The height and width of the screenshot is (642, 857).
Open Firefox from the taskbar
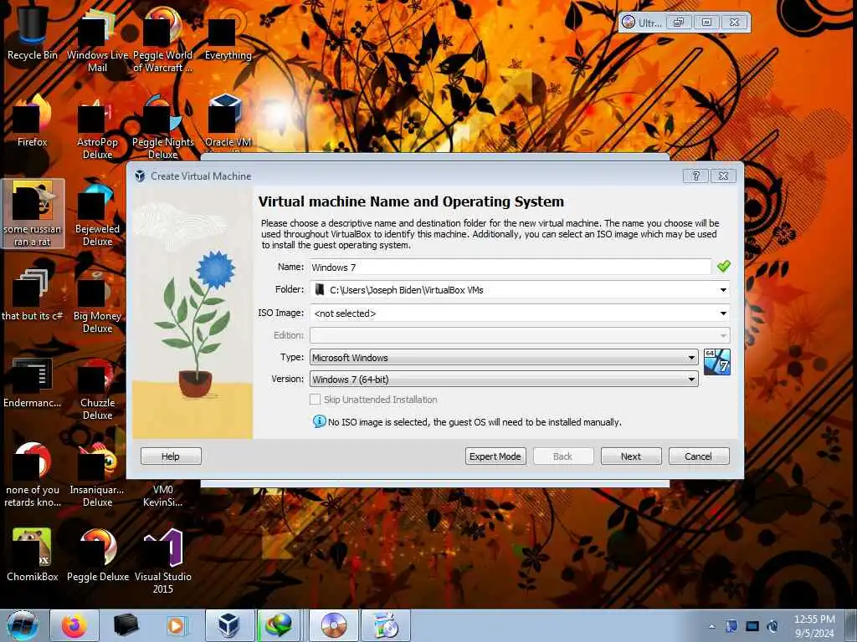click(x=74, y=625)
